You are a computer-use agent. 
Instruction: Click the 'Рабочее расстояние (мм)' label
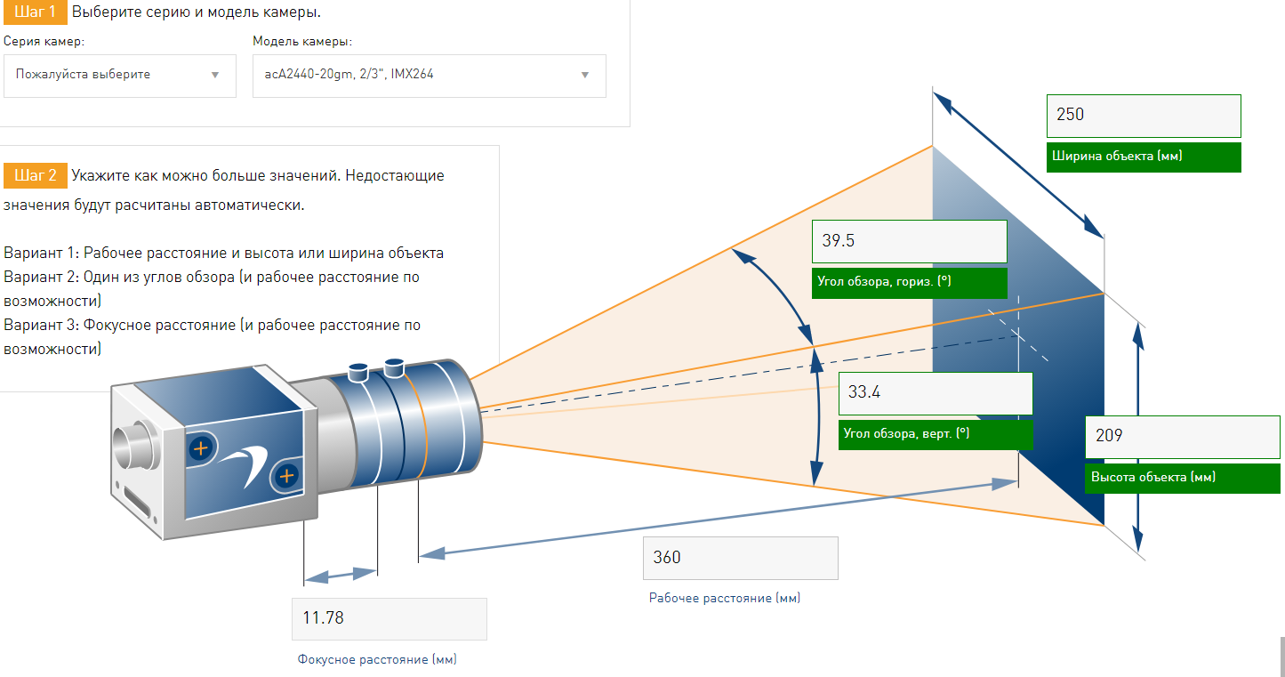[725, 599]
